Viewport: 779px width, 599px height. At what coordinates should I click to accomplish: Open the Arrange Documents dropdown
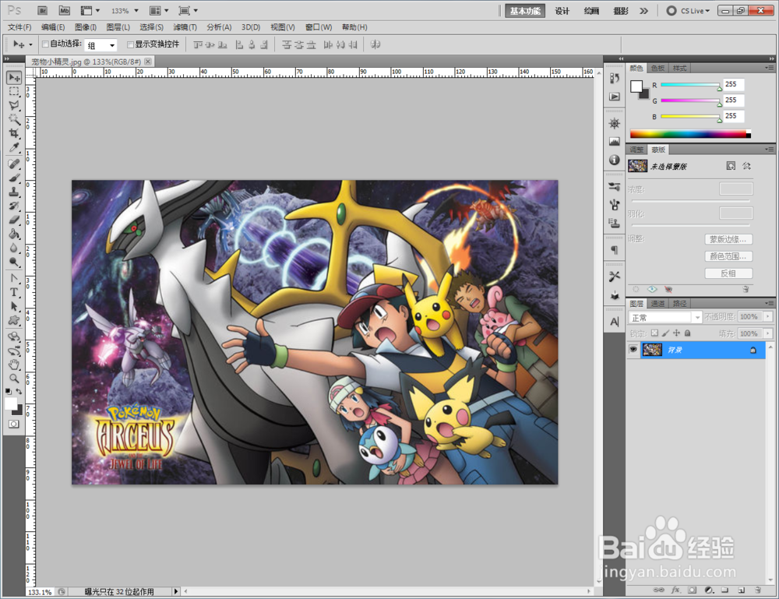tap(160, 10)
